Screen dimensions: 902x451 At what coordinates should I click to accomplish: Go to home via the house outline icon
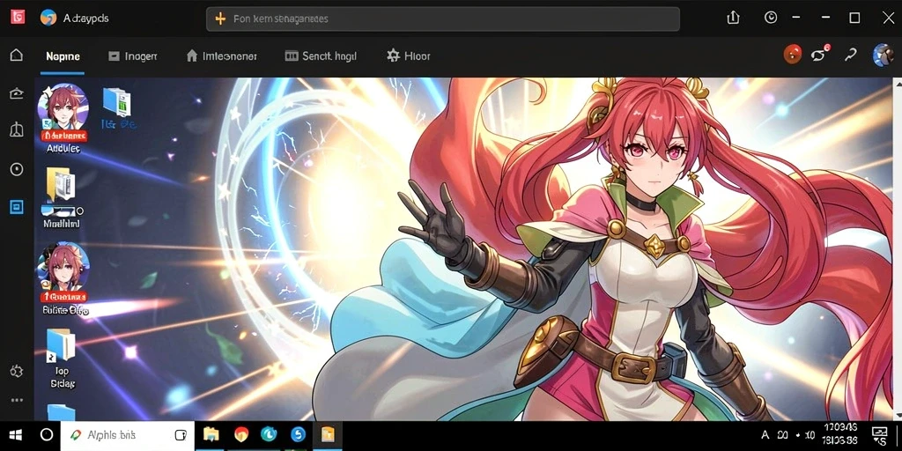pos(17,55)
